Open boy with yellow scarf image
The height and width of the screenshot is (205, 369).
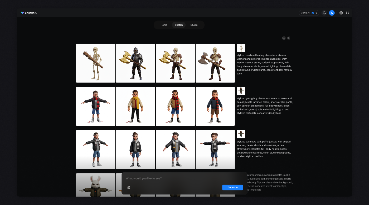[x=135, y=106]
